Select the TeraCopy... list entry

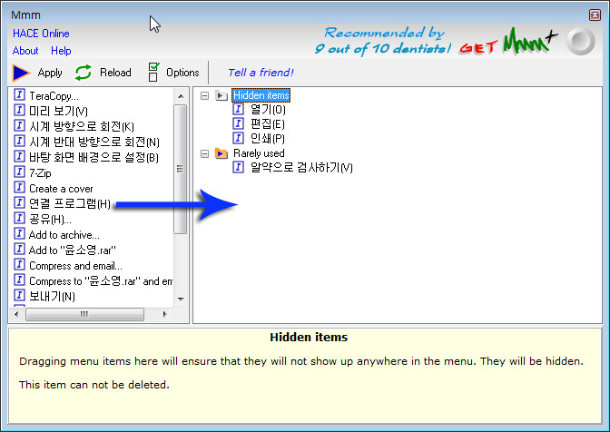tap(54, 95)
